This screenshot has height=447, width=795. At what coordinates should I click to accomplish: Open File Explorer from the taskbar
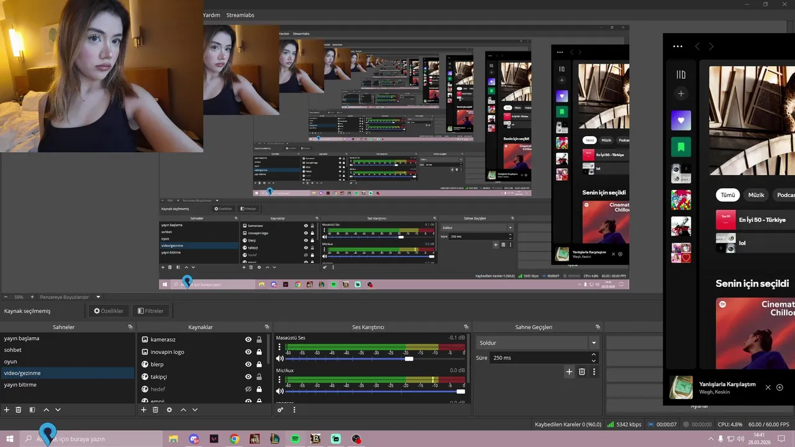pos(173,439)
